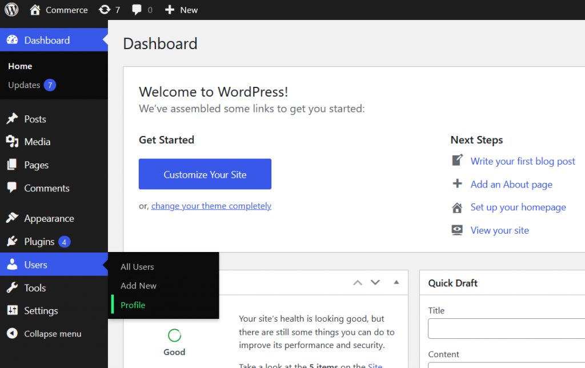Open the WordPress logo menu
This screenshot has width=585, height=368.
[11, 10]
